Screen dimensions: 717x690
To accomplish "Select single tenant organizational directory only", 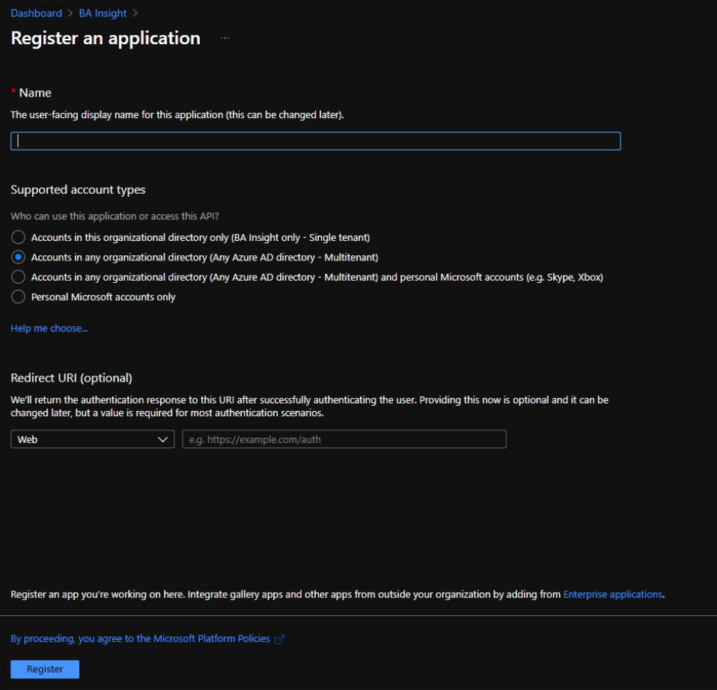I will pos(19,237).
